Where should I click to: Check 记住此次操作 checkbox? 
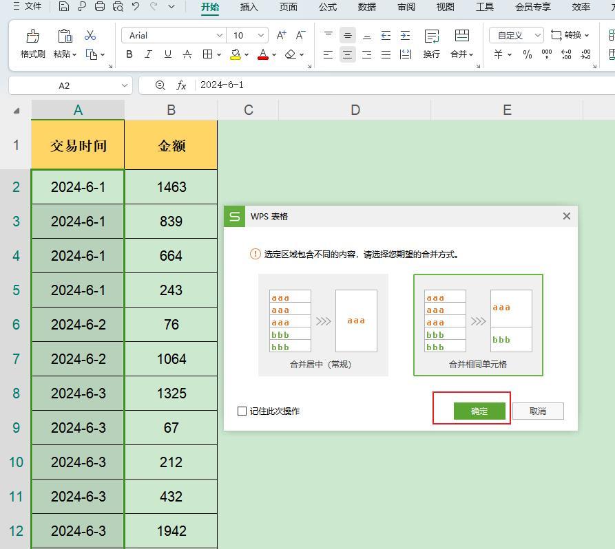tap(242, 411)
